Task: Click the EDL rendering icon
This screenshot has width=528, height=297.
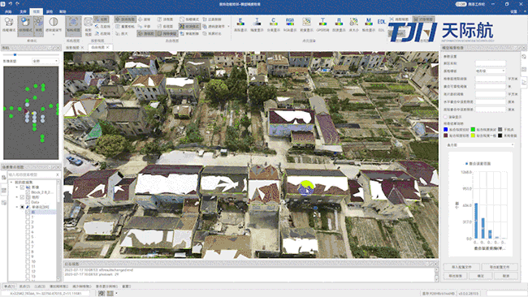Action: tap(381, 23)
